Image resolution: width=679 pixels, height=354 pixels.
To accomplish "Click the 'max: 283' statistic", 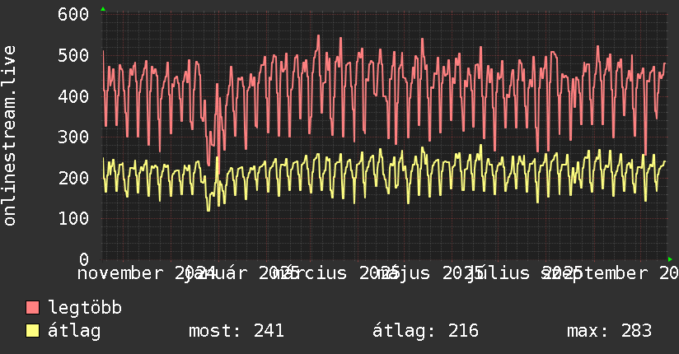I will (609, 331).
